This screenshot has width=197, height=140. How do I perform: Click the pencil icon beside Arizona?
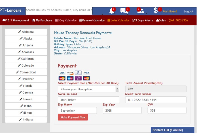tap(20, 45)
